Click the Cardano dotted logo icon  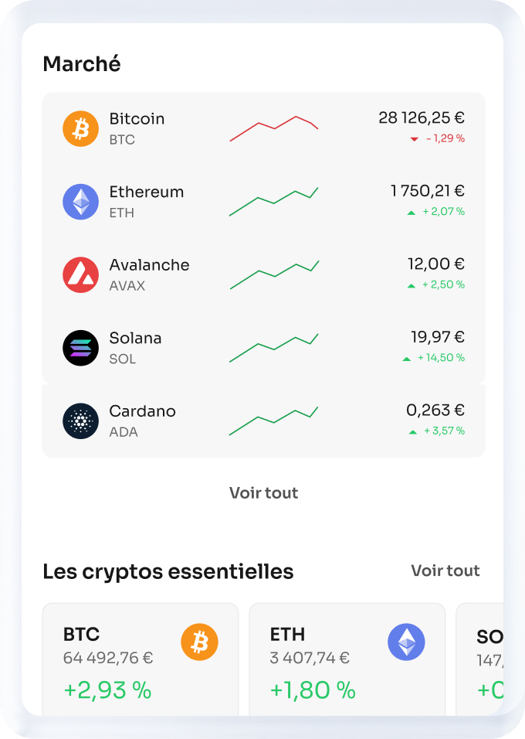click(x=80, y=421)
